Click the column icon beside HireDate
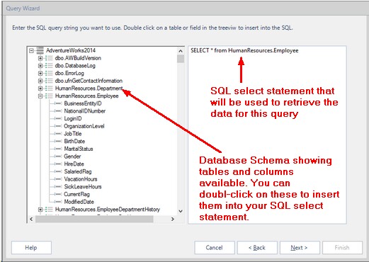This screenshot has height=262, width=369. [58, 164]
